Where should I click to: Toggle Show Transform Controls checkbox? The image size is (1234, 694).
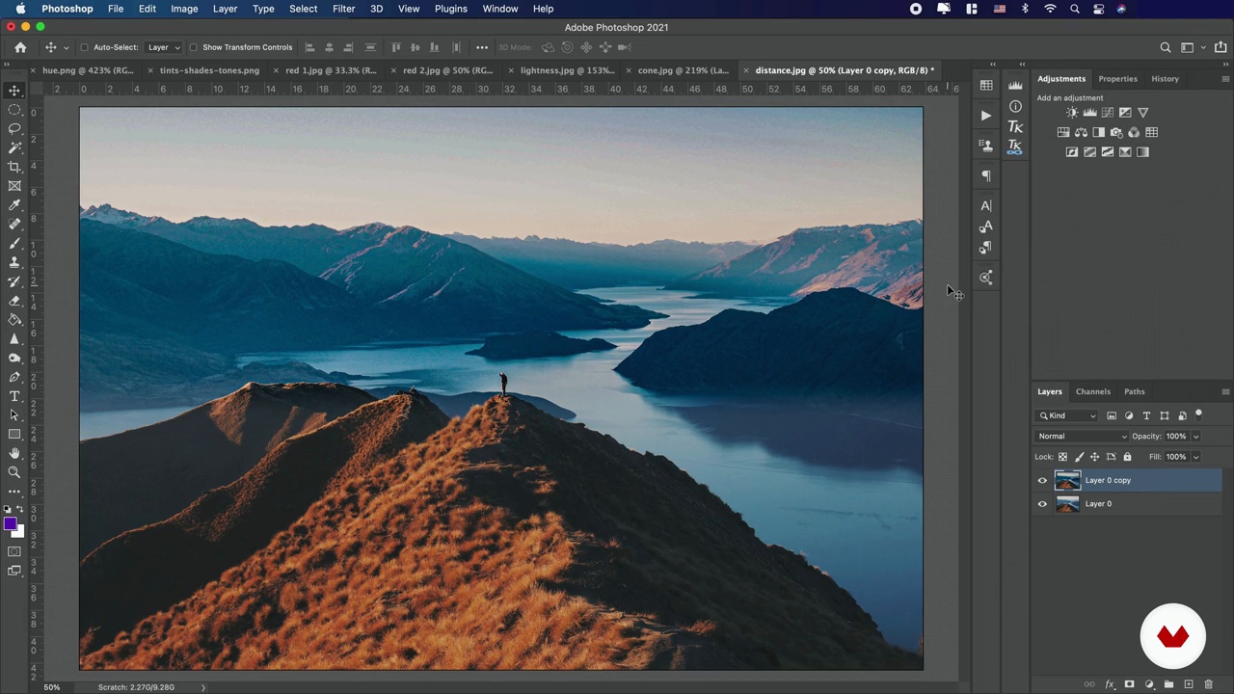pos(194,47)
